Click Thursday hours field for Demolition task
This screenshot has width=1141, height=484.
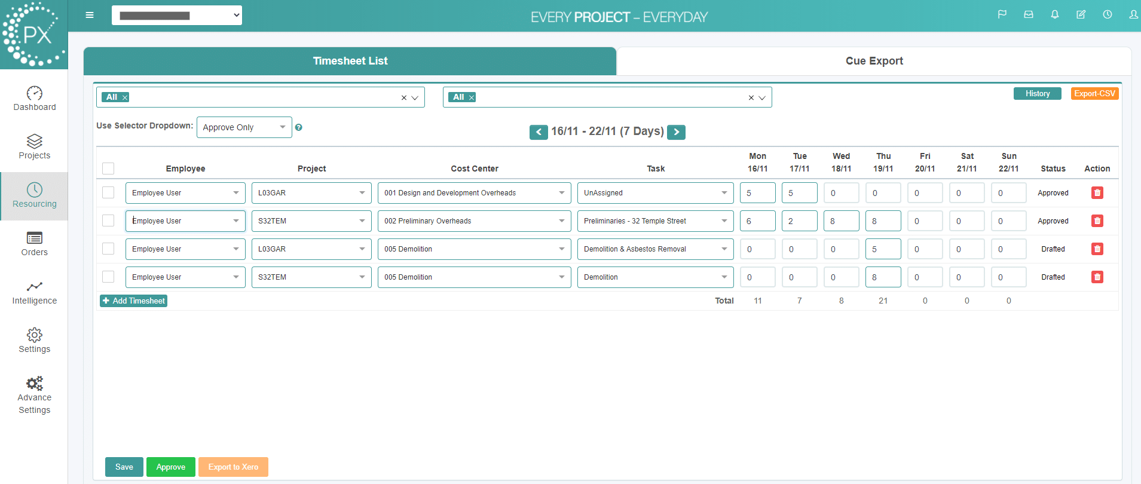(x=883, y=277)
